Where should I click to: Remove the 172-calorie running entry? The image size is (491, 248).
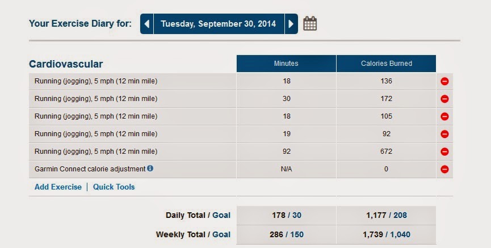click(444, 99)
